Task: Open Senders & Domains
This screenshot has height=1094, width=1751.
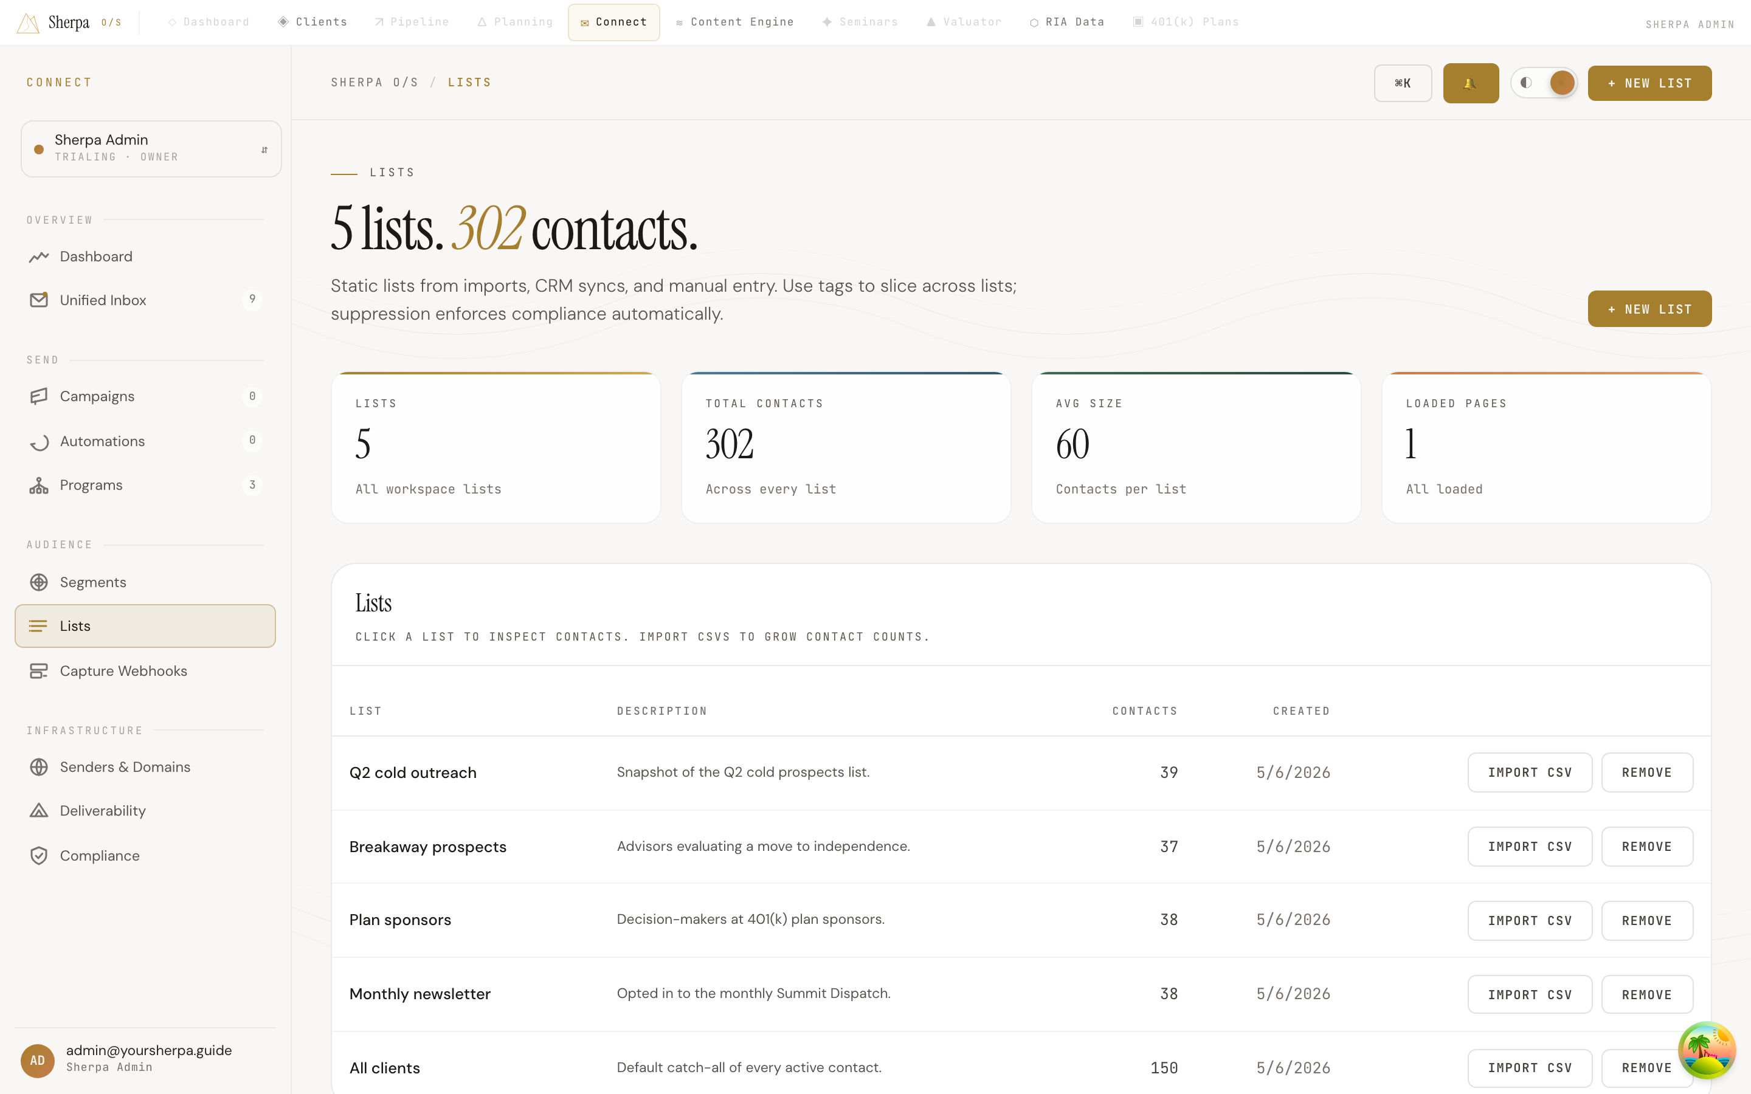Action: tap(145, 767)
